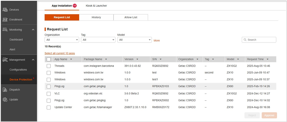Open Configurations in the sidebar

click(18, 70)
